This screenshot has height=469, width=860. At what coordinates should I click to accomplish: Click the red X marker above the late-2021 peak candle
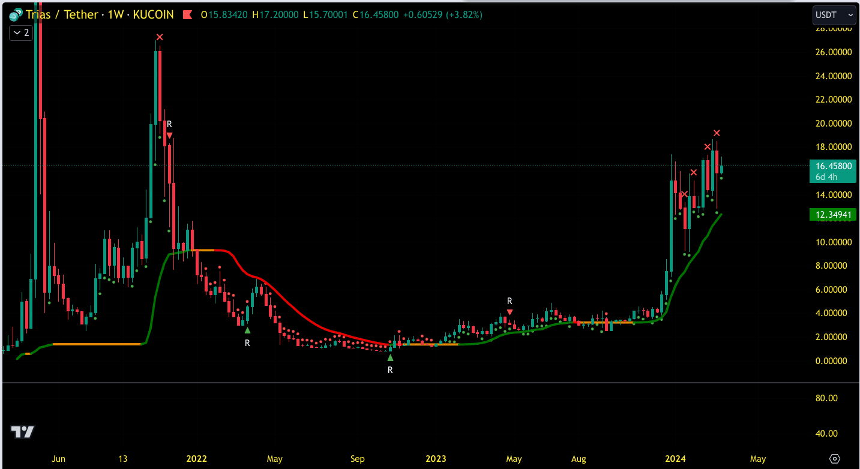(x=159, y=37)
